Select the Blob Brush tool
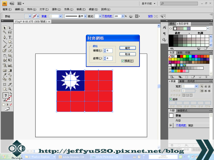The width and height of the screenshot is (214, 160). click(x=5, y=50)
